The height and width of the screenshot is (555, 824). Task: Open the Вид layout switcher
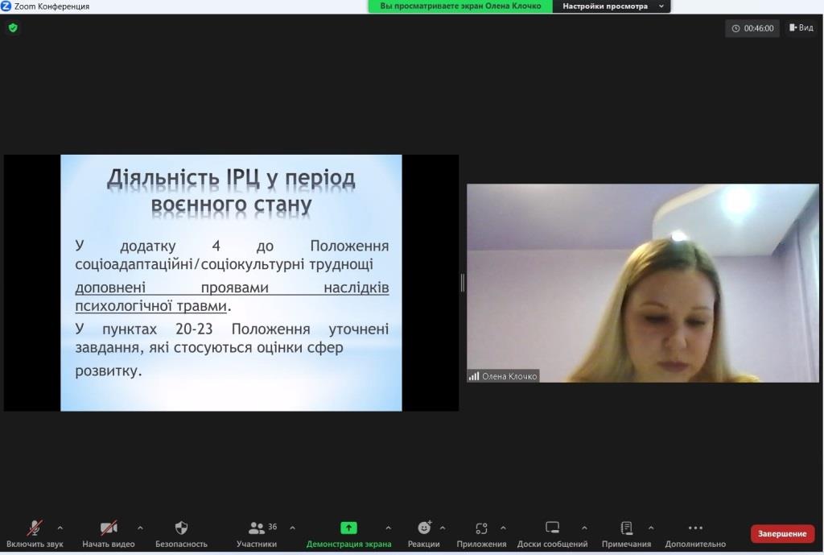pyautogui.click(x=801, y=28)
